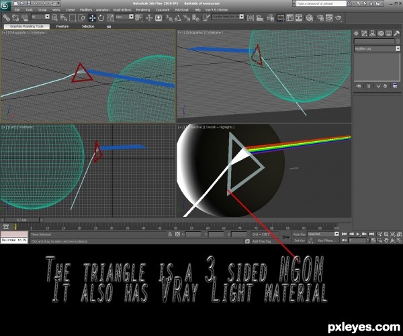Click Play Animation button
403x336 pixels.
click(x=358, y=235)
